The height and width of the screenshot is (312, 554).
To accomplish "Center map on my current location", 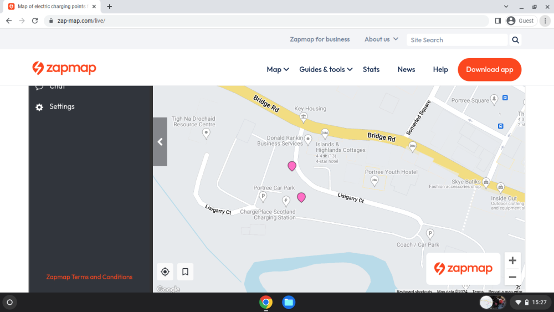I will [165, 272].
